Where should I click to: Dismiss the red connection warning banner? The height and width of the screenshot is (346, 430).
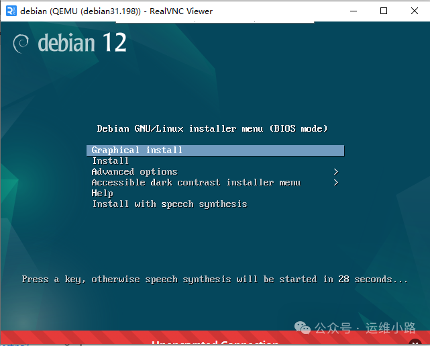click(415, 343)
